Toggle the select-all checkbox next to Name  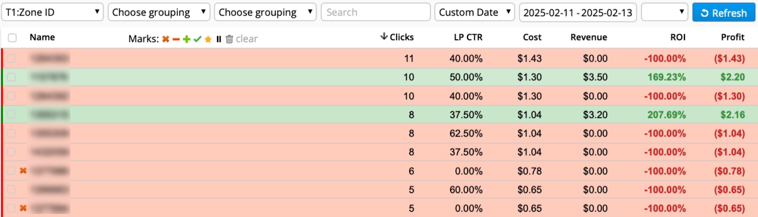tap(12, 37)
